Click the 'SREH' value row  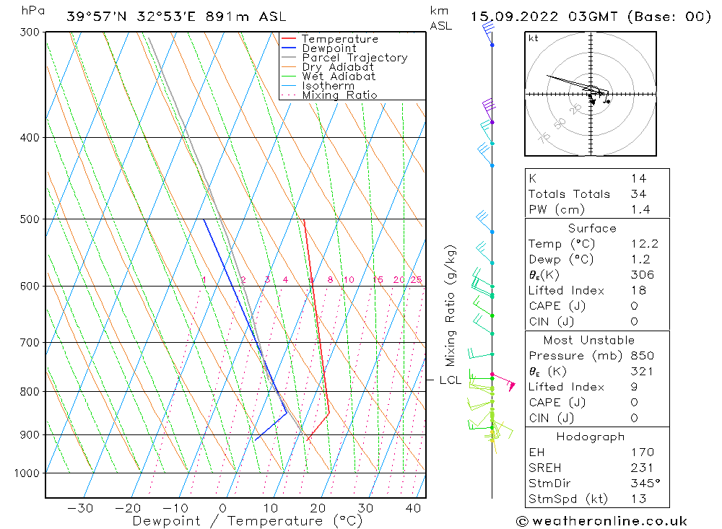click(x=597, y=468)
